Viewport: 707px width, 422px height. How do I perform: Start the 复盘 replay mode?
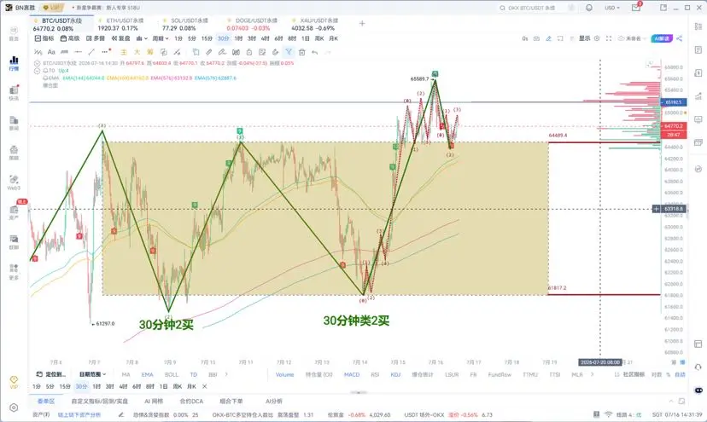point(121,38)
